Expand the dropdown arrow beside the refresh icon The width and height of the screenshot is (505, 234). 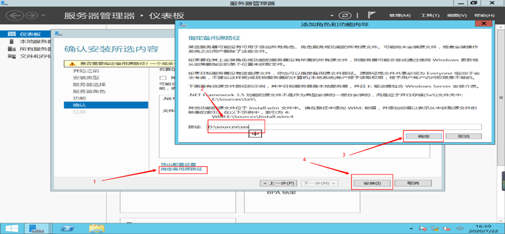point(332,15)
